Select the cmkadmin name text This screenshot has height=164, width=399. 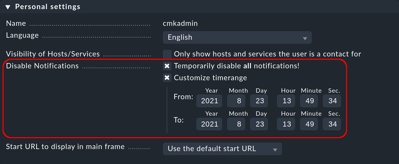tap(180, 23)
